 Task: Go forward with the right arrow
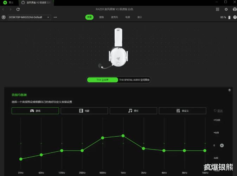pyautogui.click(x=11, y=10)
